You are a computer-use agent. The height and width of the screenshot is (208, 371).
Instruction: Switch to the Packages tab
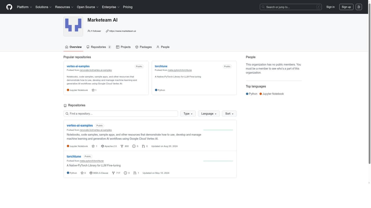[x=143, y=47]
